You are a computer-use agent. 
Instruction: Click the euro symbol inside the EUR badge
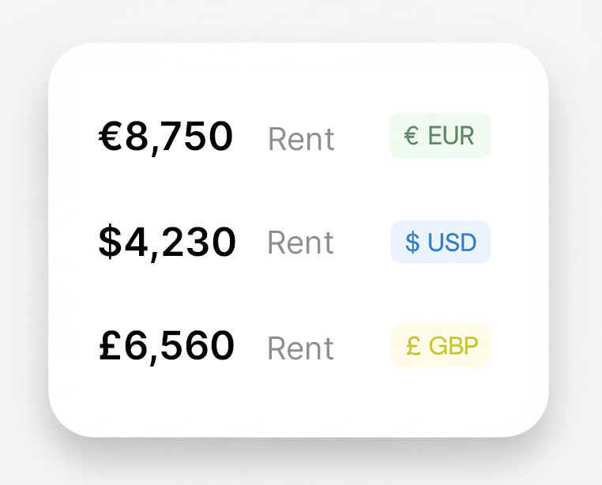[x=411, y=136]
